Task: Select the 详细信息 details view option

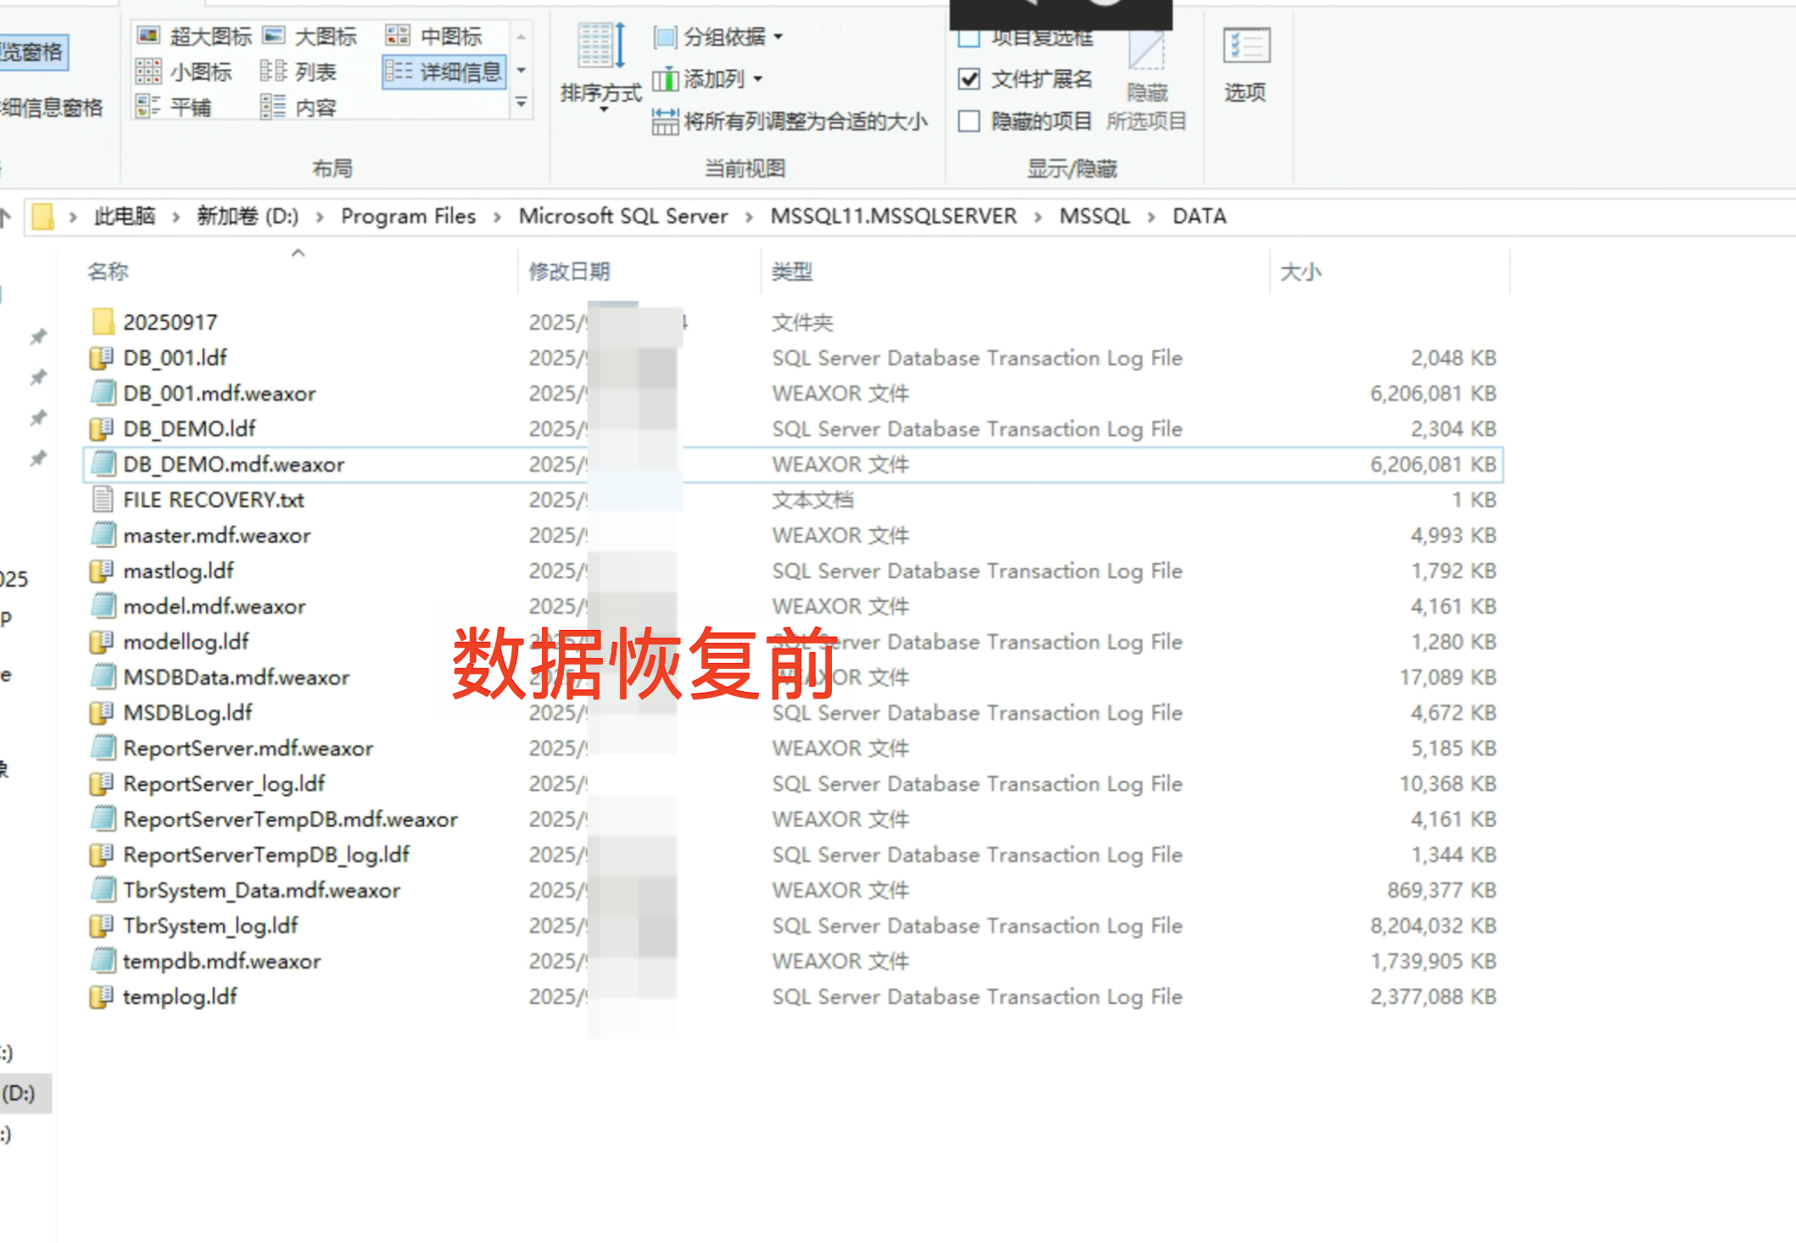Action: point(443,72)
